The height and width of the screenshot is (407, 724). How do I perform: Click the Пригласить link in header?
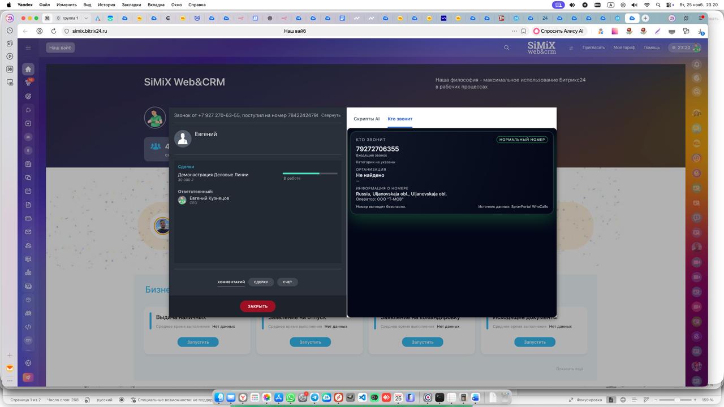click(593, 47)
